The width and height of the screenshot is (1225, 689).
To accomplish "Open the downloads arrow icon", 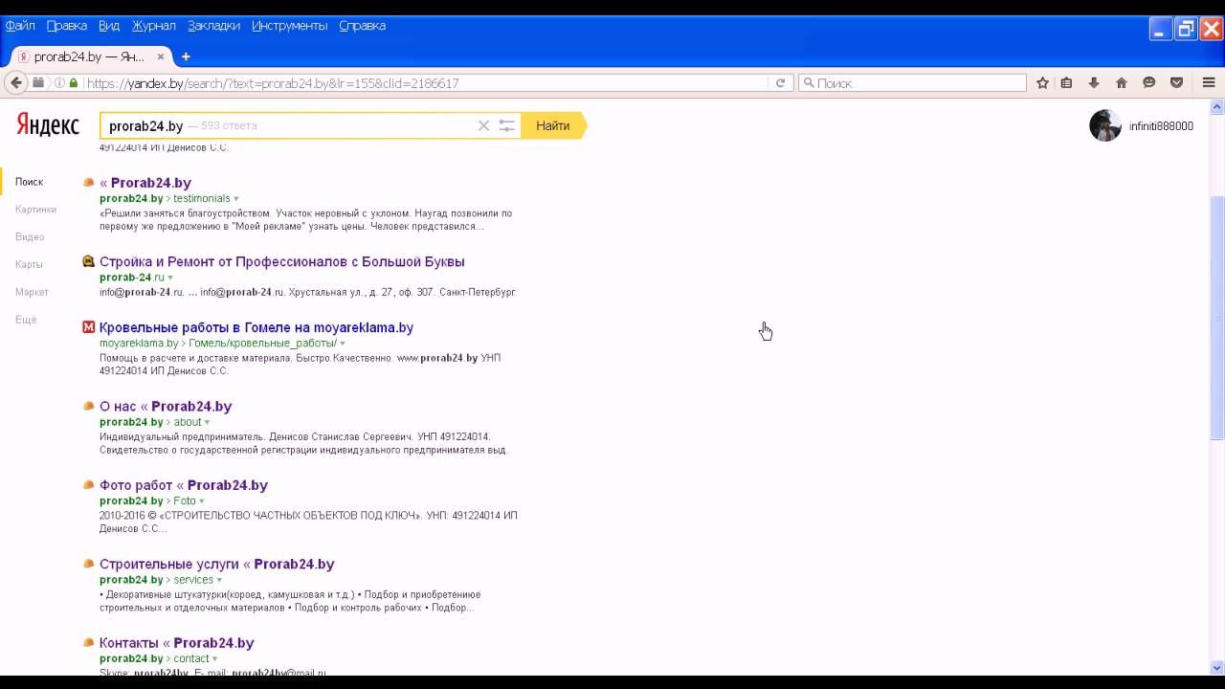I will pos(1094,83).
